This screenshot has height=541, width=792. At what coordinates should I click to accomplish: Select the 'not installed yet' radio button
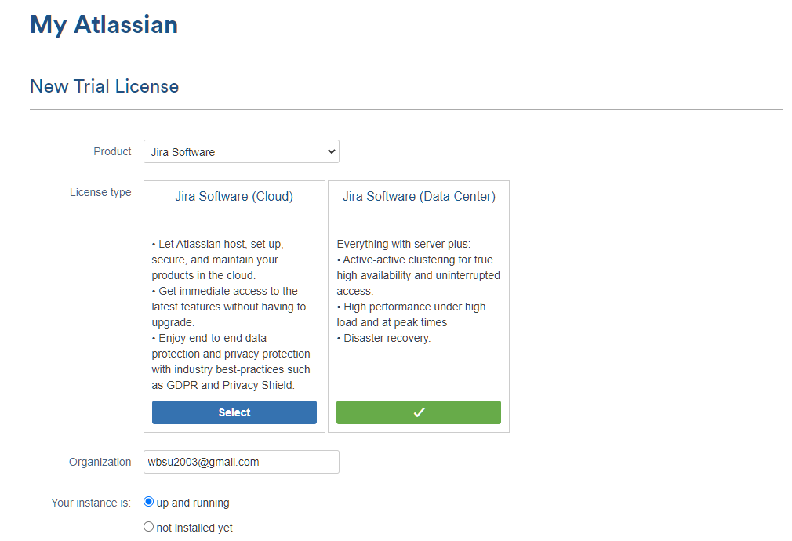(149, 527)
